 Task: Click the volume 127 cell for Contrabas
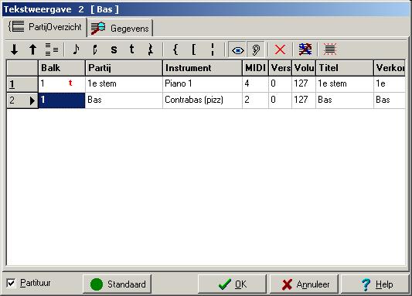[304, 100]
